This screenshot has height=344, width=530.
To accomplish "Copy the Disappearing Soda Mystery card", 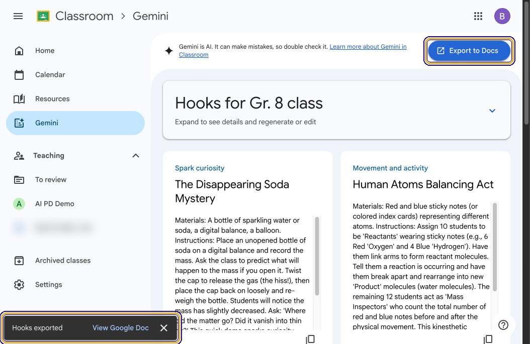I will click(x=310, y=339).
